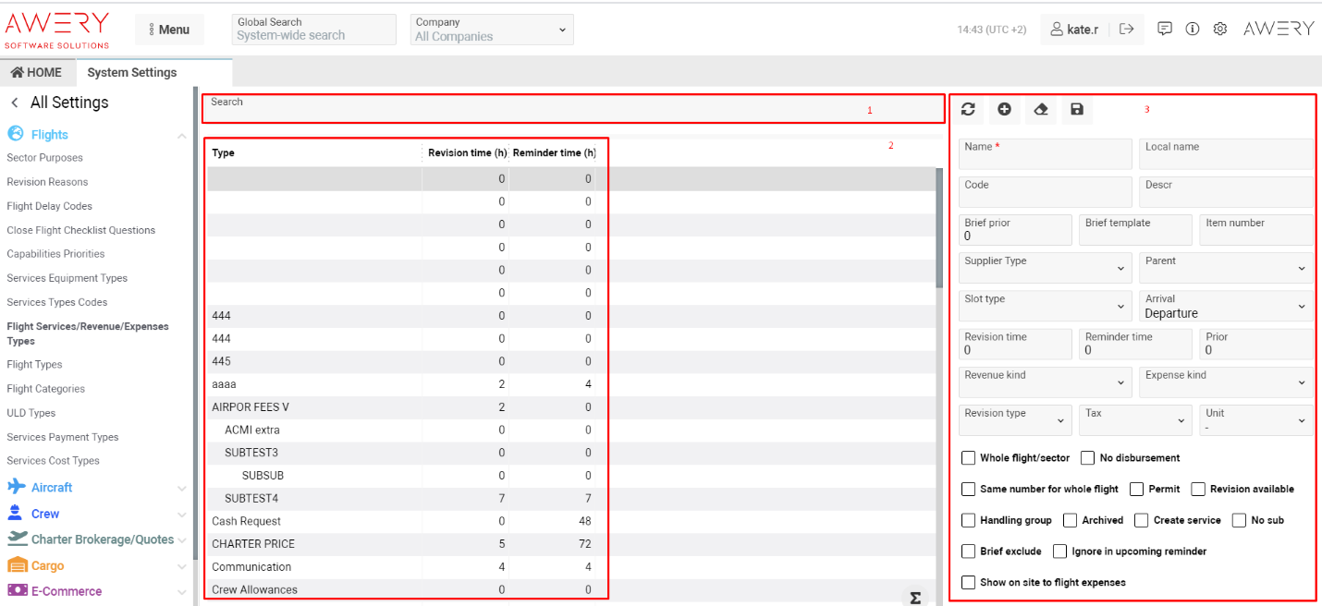This screenshot has width=1322, height=606.
Task: Open the settings gear icon
Action: pyautogui.click(x=1220, y=29)
